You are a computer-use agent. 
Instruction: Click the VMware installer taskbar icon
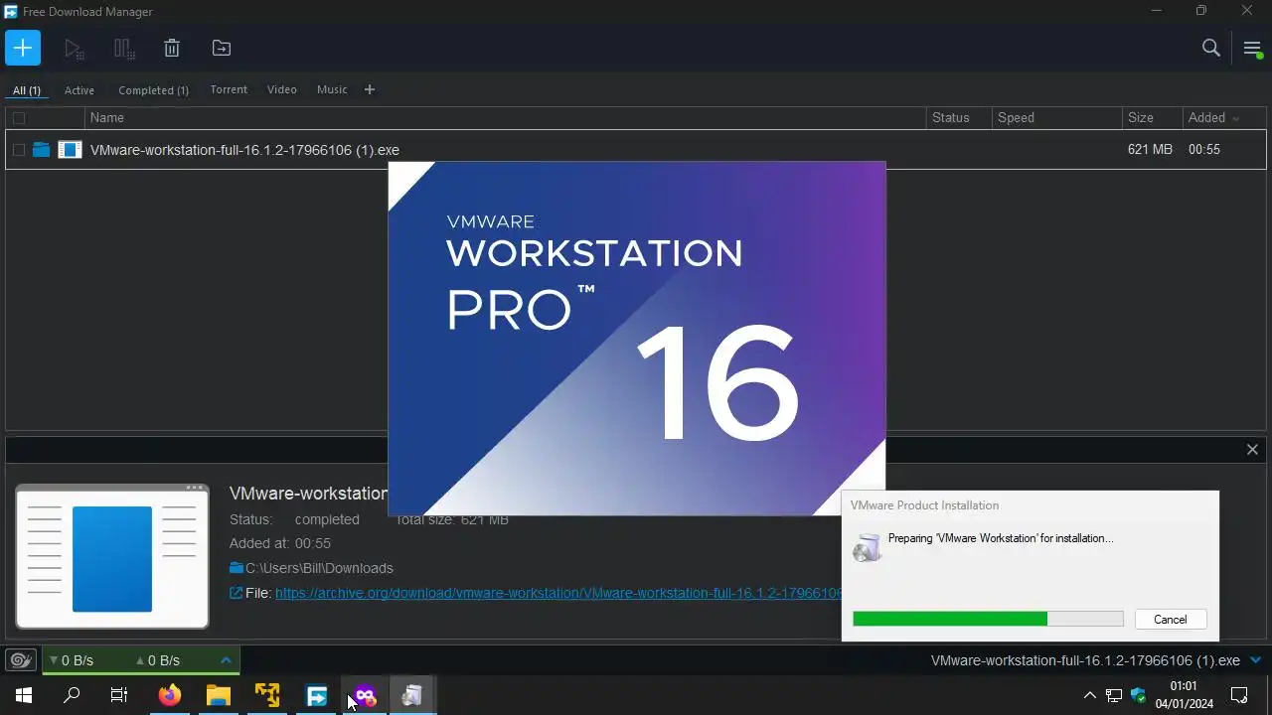click(x=412, y=695)
